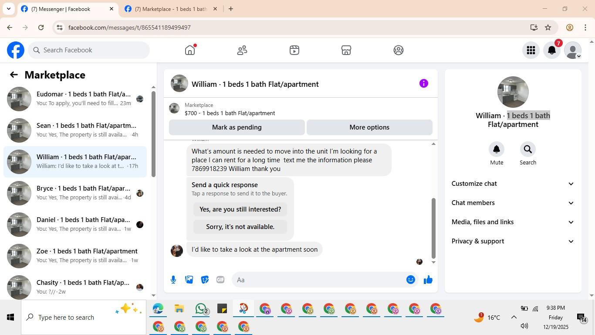This screenshot has width=595, height=335.
Task: Go to the Home feed icon
Action: coord(190,50)
